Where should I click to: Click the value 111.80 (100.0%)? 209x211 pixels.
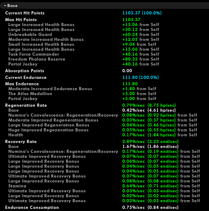point(141,77)
